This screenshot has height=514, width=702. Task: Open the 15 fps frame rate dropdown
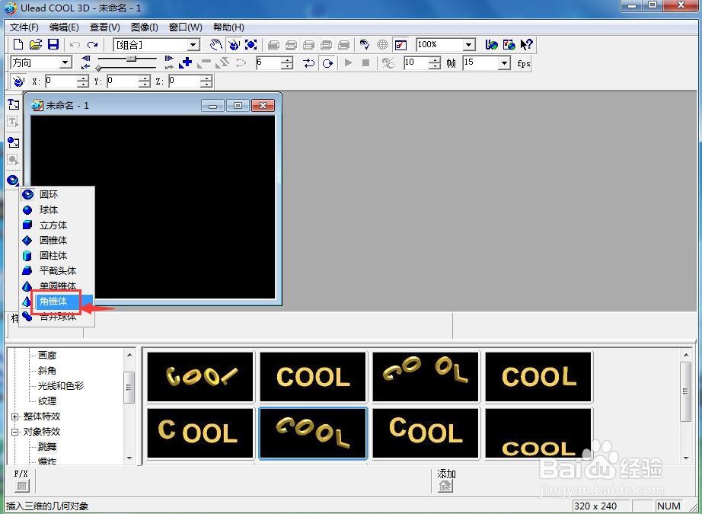coord(505,62)
